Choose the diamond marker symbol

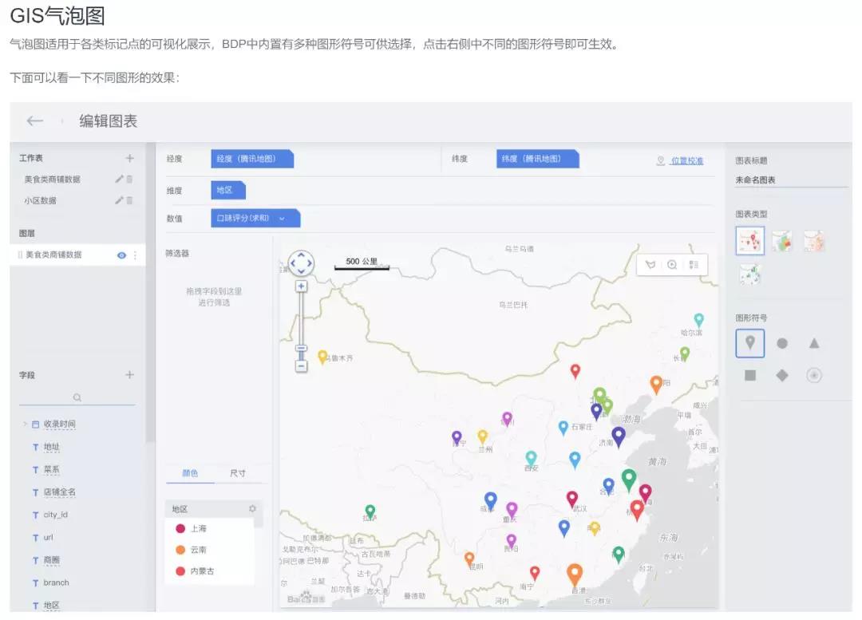pyautogui.click(x=781, y=375)
